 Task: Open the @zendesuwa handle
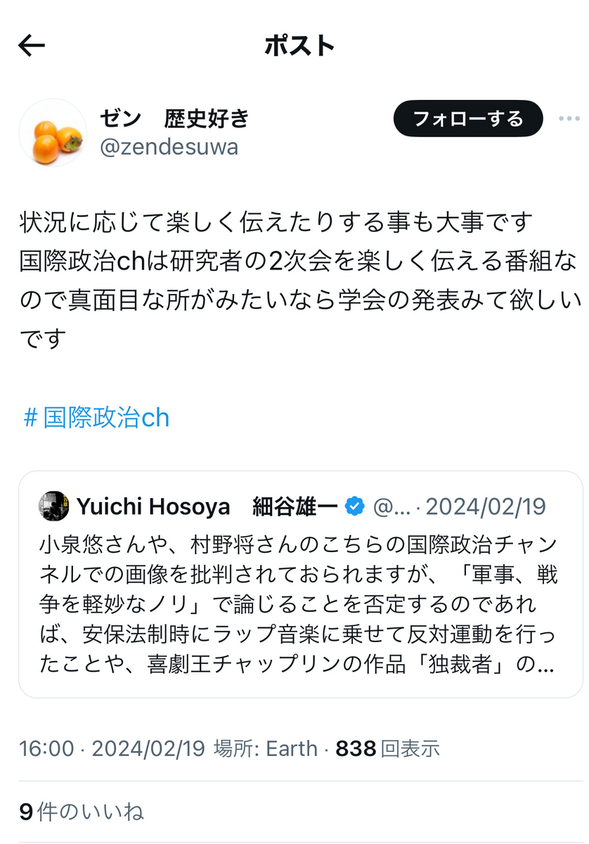click(169, 147)
